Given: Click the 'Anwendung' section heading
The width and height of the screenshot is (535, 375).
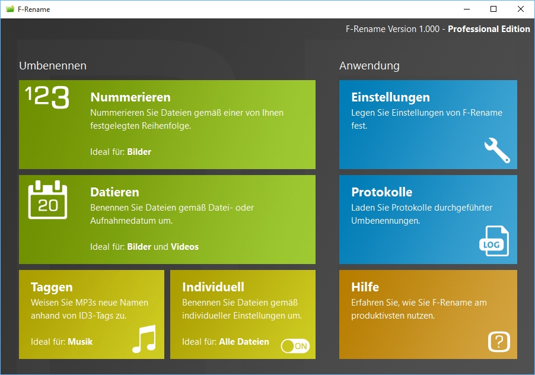Looking at the screenshot, I should coord(369,66).
